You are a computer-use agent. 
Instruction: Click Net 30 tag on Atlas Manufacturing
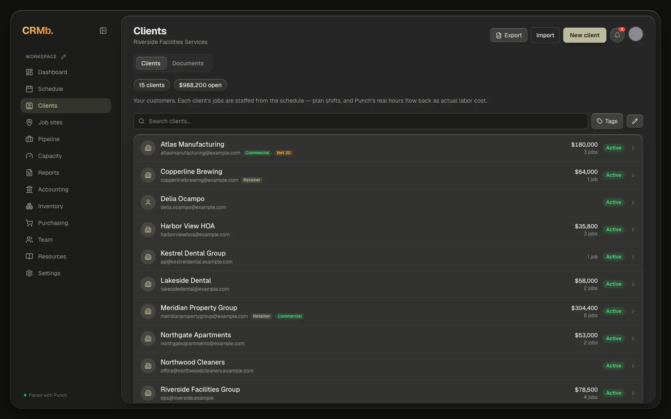pos(283,153)
